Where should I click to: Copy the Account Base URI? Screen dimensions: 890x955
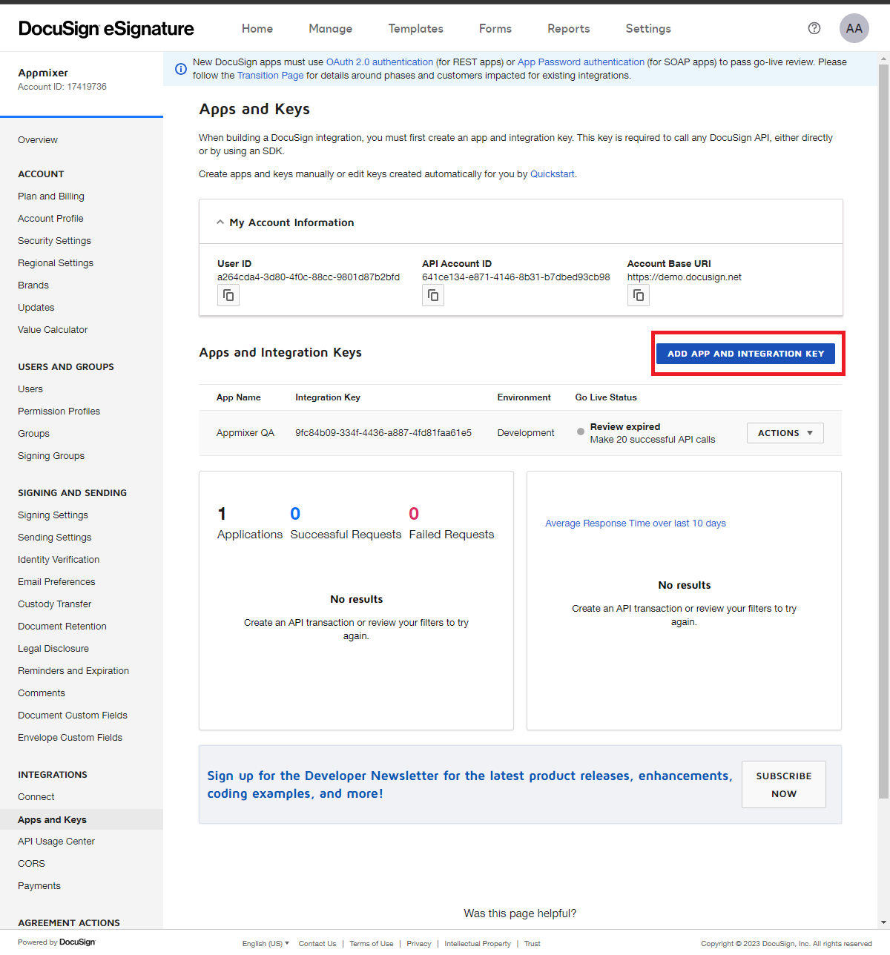pos(639,296)
